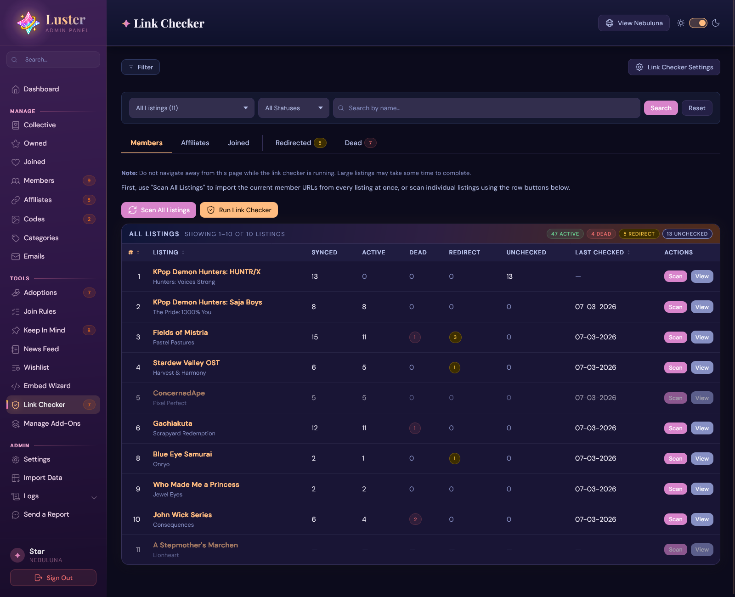Switch to the Joined tab
Viewport: 735px width, 597px height.
(x=238, y=143)
